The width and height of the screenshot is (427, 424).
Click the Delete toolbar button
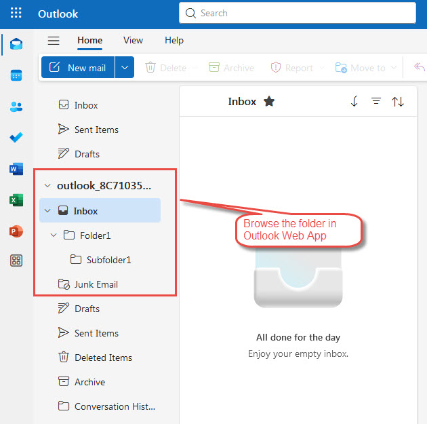click(165, 68)
